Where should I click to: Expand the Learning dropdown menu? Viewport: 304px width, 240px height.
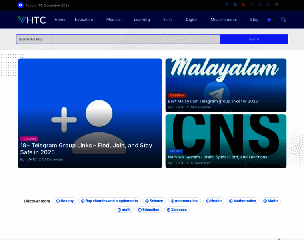pos(144,20)
